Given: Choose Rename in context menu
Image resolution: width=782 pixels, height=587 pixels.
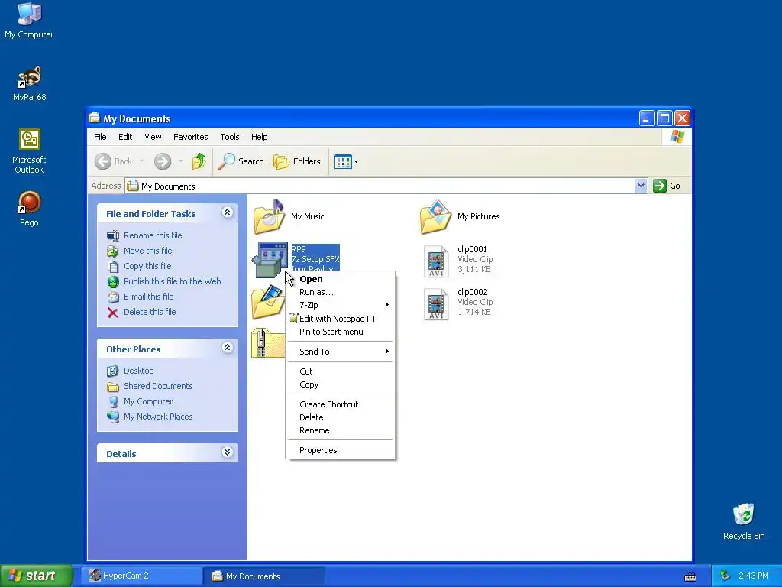Looking at the screenshot, I should (x=340, y=430).
